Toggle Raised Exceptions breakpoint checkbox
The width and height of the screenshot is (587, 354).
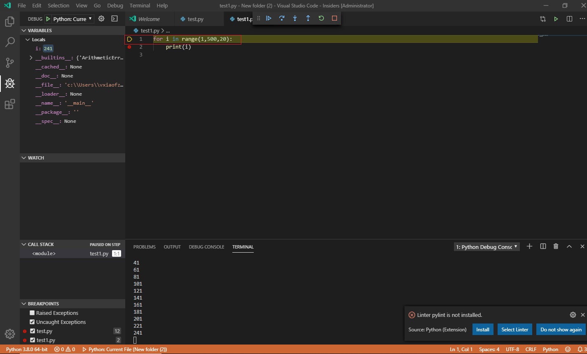coord(32,313)
